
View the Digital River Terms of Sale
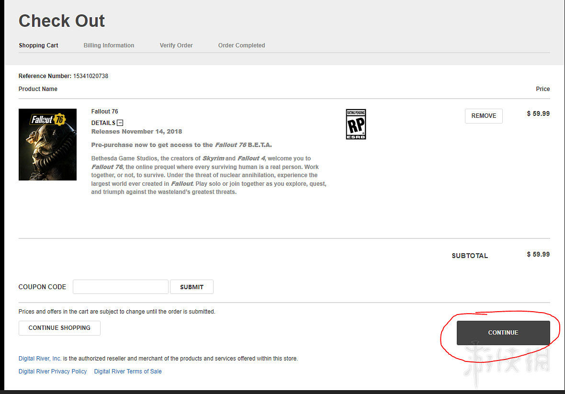click(128, 371)
